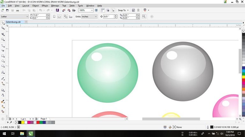Select the Ellipse tool
The width and height of the screenshot is (245, 137).
[3, 61]
